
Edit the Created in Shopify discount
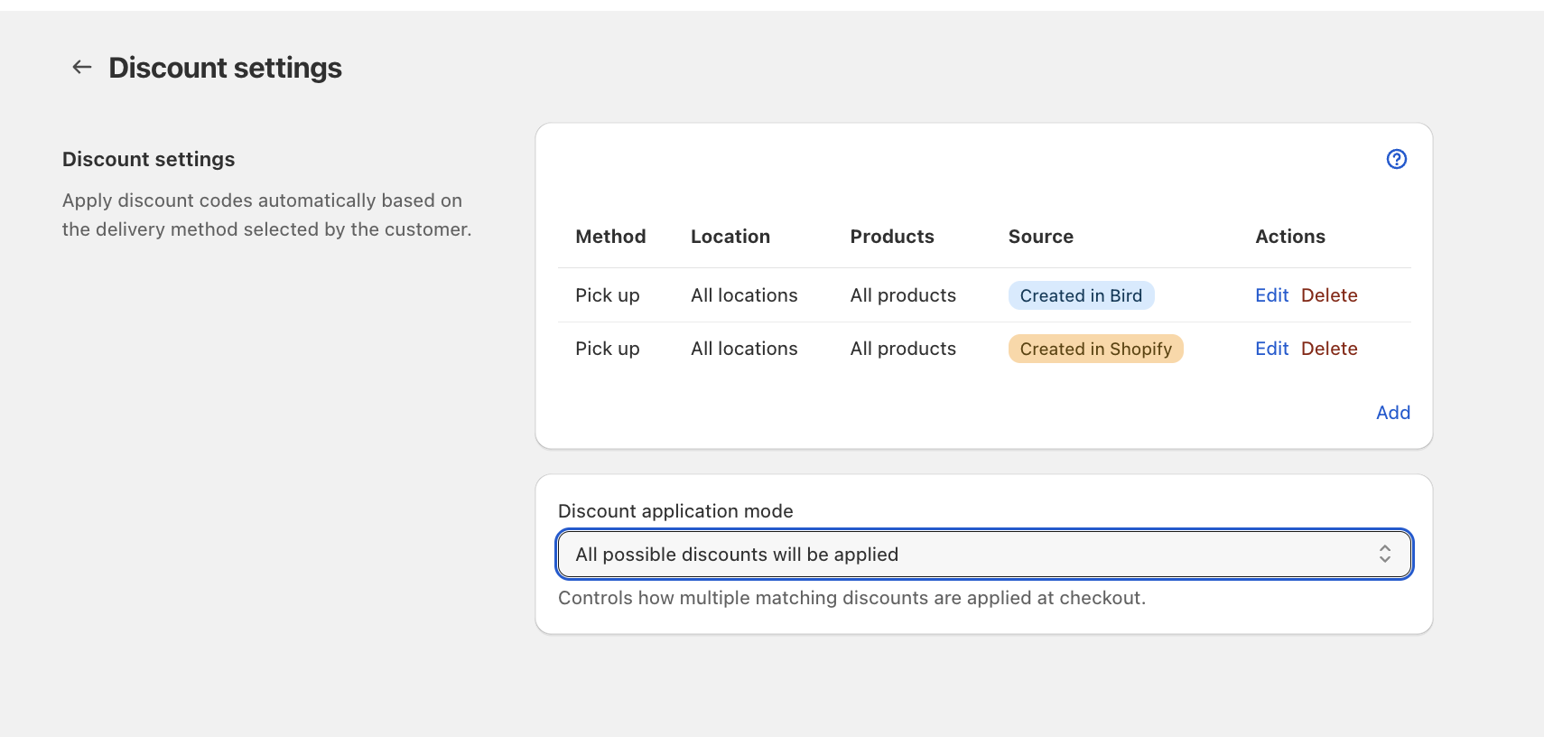(x=1271, y=349)
